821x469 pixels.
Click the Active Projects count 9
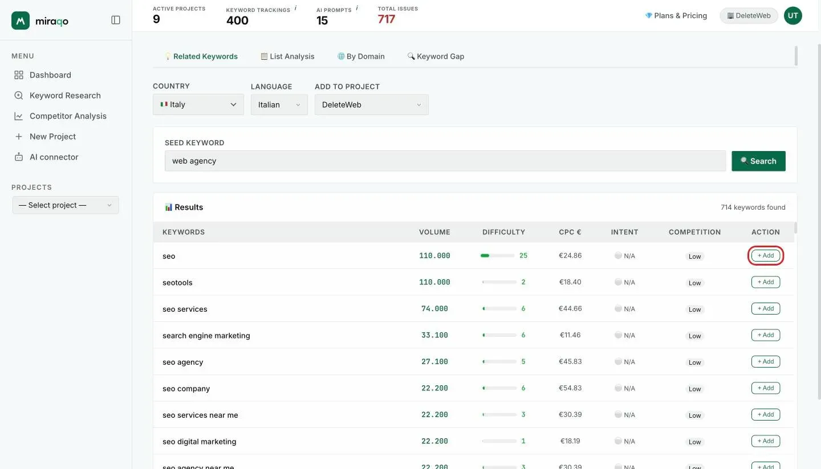pos(156,19)
